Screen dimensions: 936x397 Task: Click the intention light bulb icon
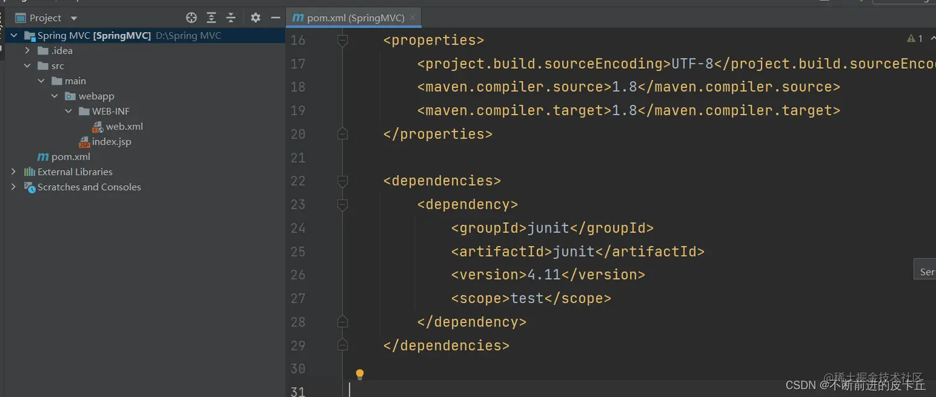(360, 375)
